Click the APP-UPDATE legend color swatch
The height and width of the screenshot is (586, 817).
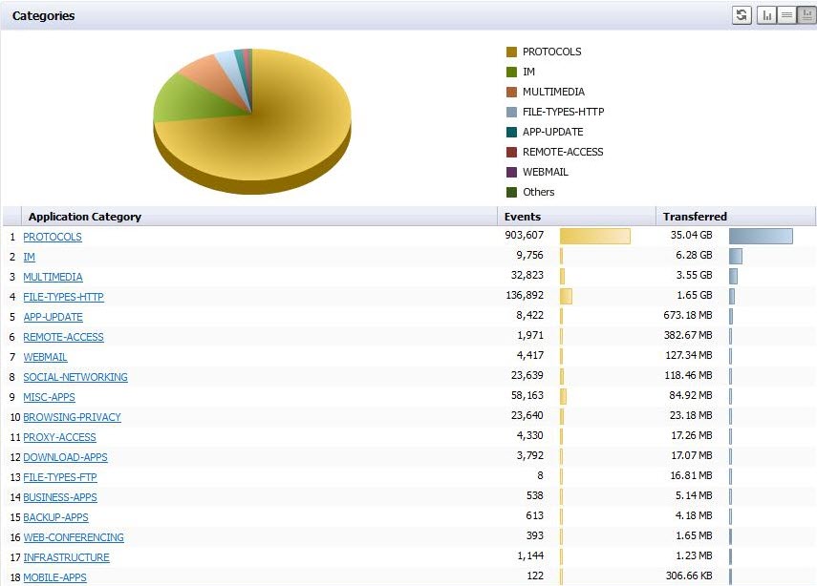[511, 132]
